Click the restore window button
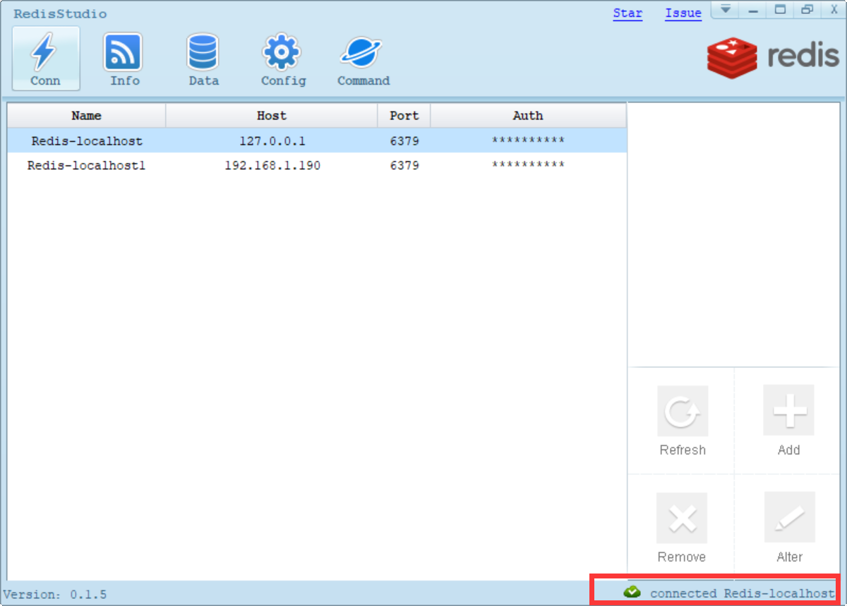 [x=807, y=10]
